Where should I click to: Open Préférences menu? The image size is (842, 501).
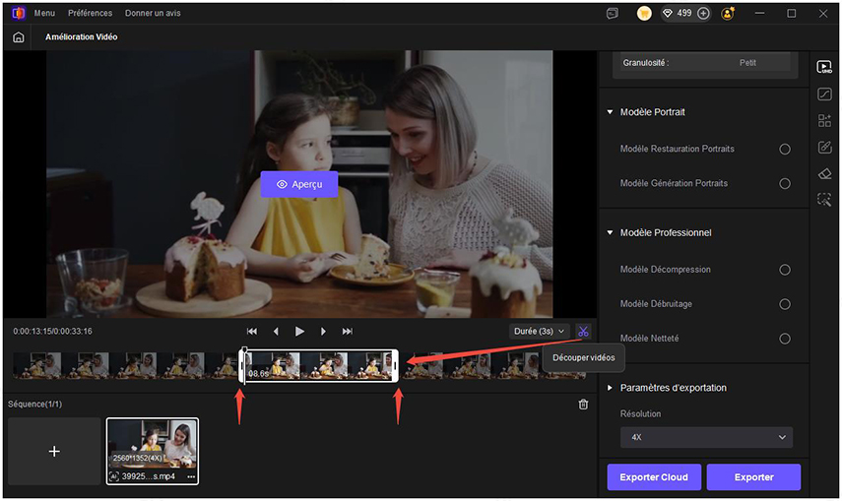coord(91,13)
